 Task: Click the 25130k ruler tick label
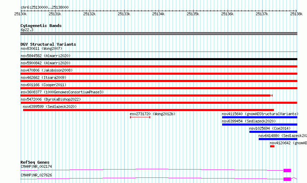[x=20, y=14]
